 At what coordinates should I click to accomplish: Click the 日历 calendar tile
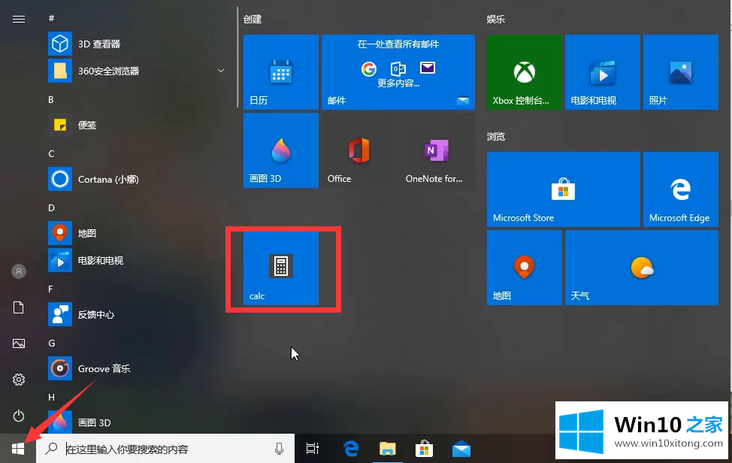tap(280, 72)
